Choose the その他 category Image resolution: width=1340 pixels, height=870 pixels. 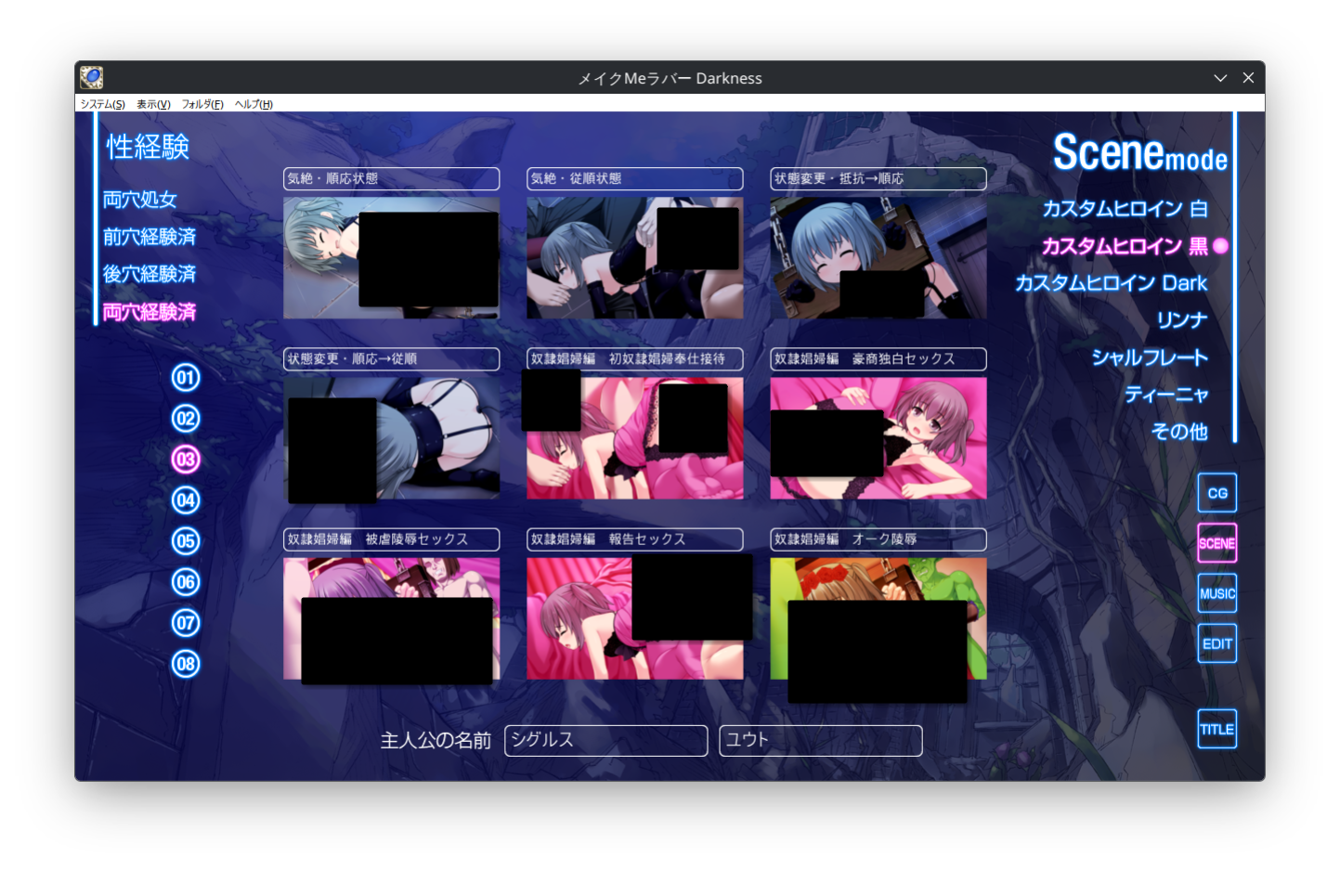1179,432
